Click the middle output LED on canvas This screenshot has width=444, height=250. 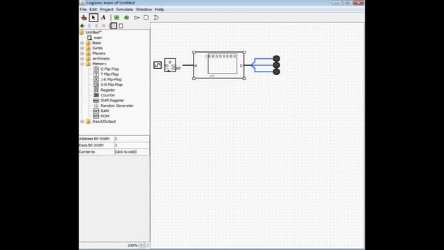[276, 65]
